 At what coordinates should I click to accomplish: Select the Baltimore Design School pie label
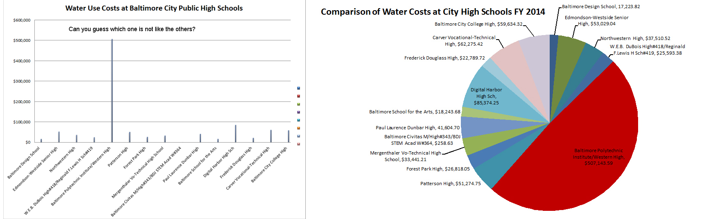(x=600, y=7)
